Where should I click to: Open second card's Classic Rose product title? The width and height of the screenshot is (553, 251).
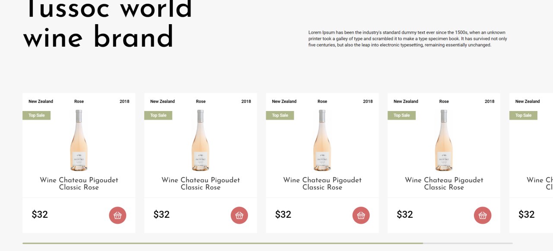pyautogui.click(x=200, y=184)
